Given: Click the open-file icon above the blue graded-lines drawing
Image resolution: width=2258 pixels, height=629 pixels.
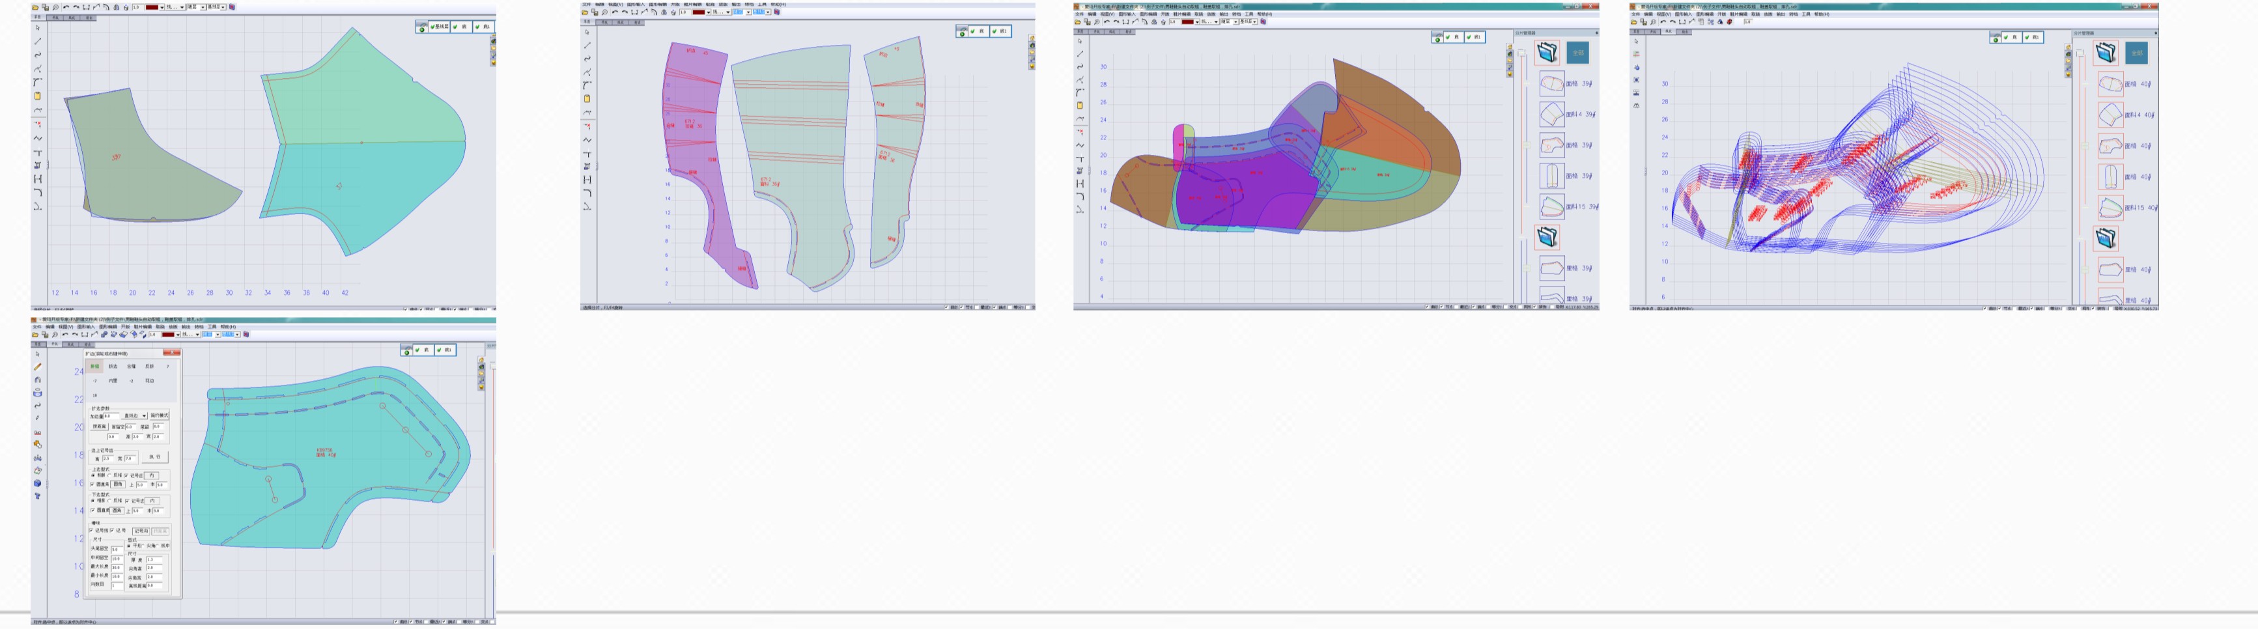Looking at the screenshot, I should coord(1634,22).
